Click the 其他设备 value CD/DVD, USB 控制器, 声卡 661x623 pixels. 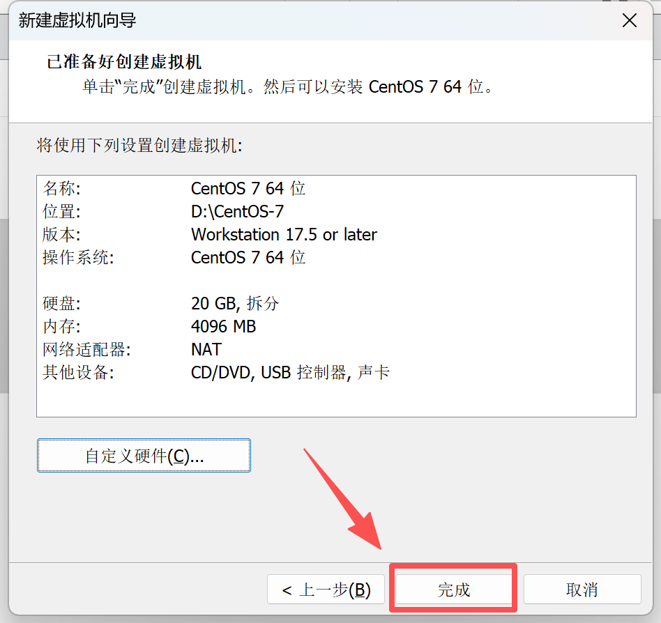click(x=291, y=372)
